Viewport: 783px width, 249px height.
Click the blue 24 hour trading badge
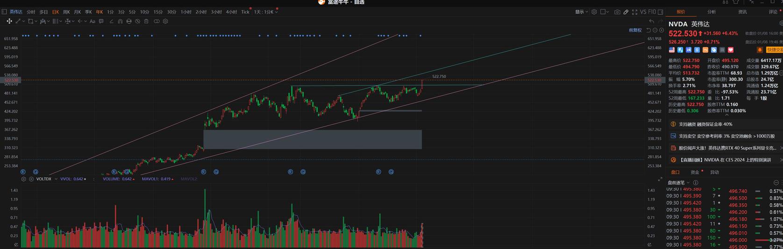[689, 50]
